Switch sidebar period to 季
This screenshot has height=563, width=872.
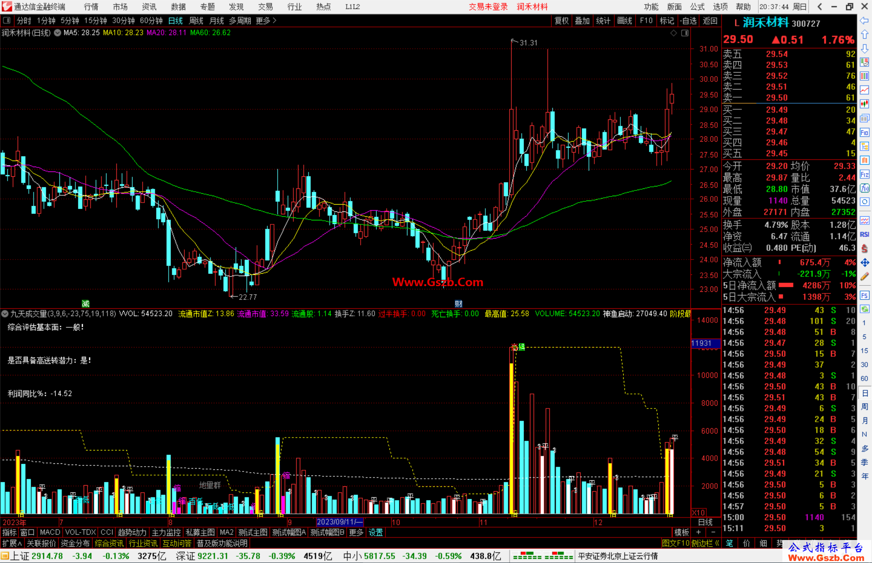pos(864,463)
